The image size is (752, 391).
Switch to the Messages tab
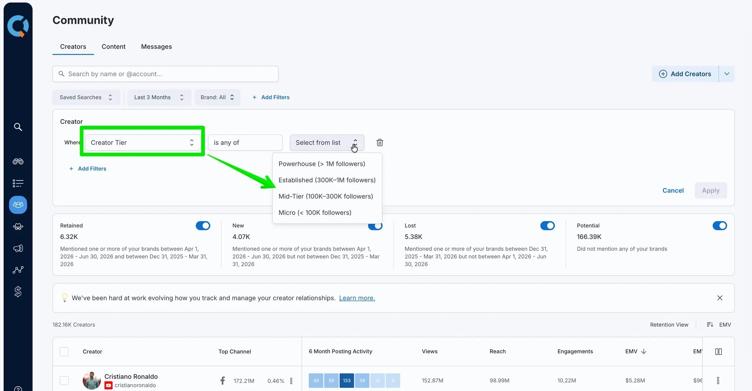click(156, 47)
